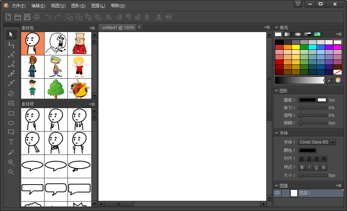Activate the eyedropper color picker
Screen dimensions: 347x211
click(x=329, y=80)
